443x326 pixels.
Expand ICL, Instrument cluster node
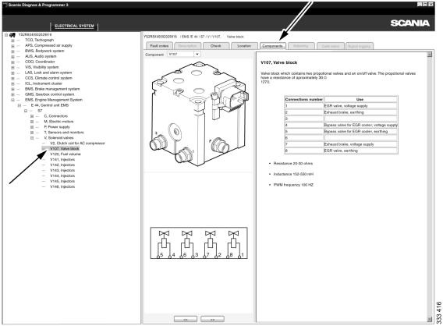point(12,83)
